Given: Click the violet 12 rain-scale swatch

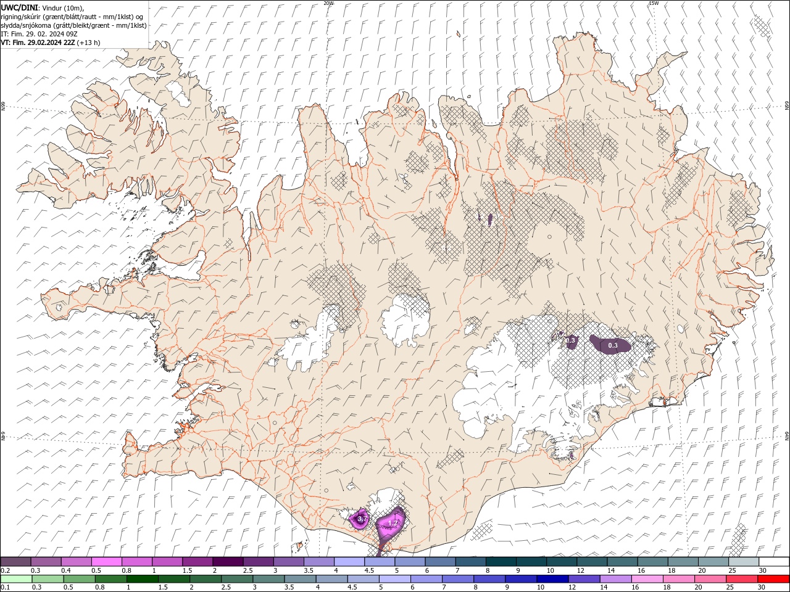Looking at the screenshot, I should [583, 579].
